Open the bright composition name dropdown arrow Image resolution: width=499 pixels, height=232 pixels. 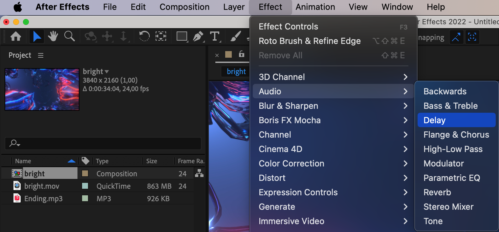107,72
